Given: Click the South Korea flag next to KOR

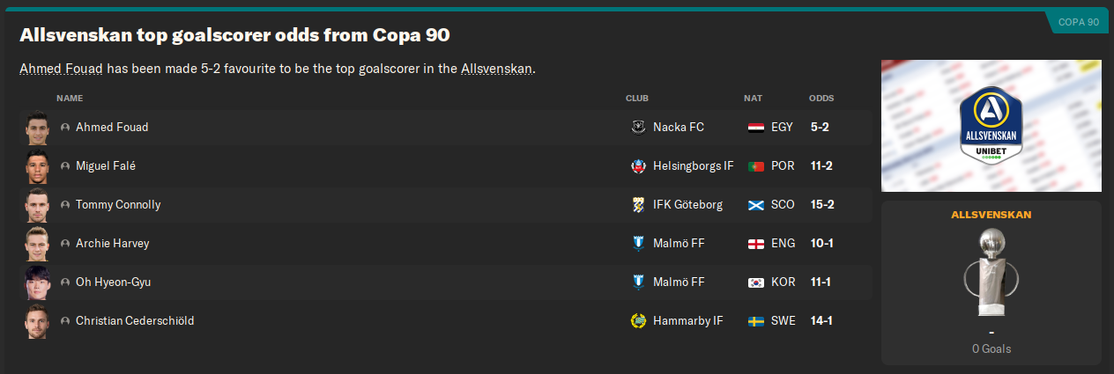Looking at the screenshot, I should point(755,282).
